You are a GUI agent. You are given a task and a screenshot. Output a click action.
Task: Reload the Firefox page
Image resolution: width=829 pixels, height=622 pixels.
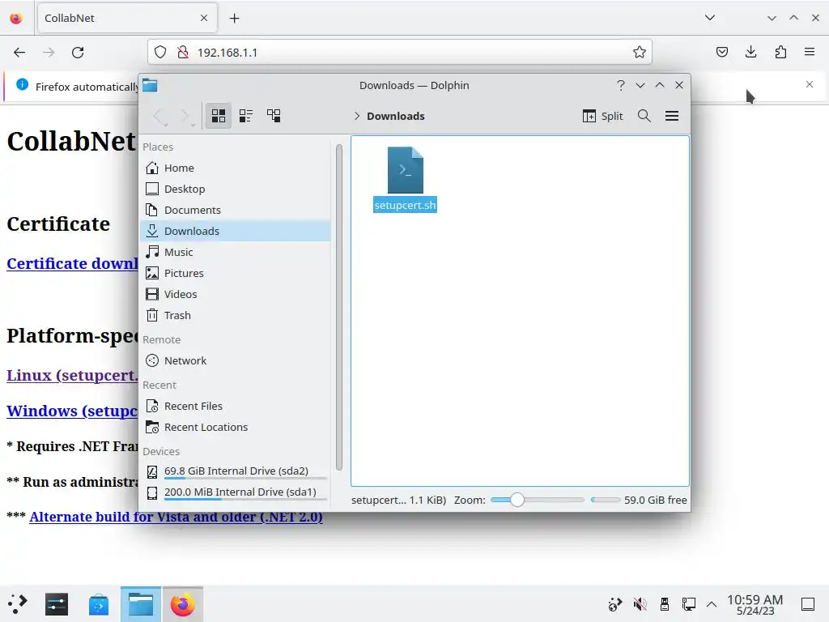[x=78, y=53]
